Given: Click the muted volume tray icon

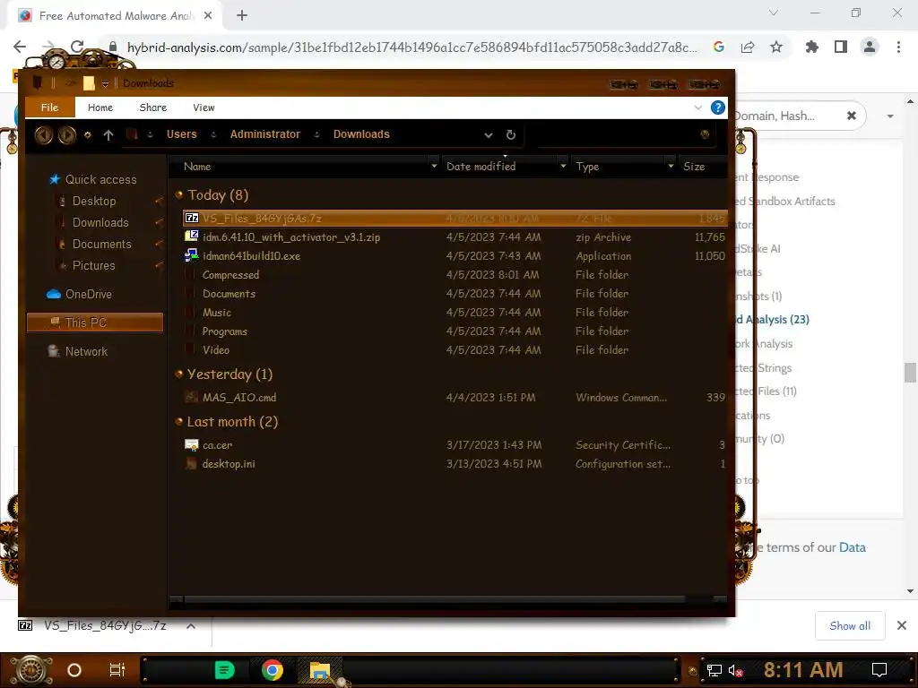Looking at the screenshot, I should click(x=735, y=670).
